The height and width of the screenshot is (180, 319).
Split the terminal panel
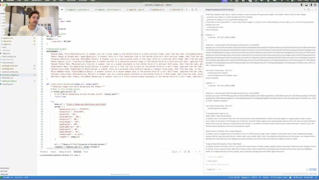(185, 152)
